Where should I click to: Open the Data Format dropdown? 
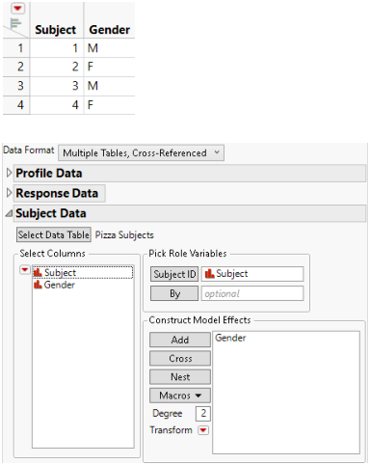141,152
